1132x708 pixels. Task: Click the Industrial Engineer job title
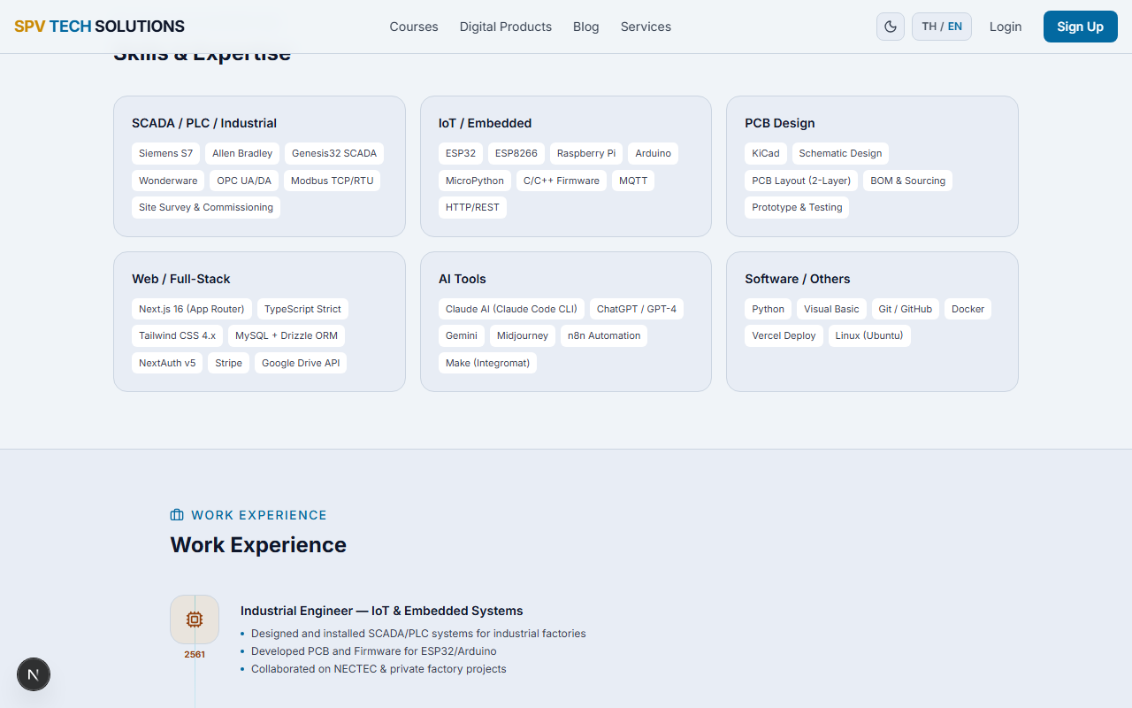click(x=381, y=611)
